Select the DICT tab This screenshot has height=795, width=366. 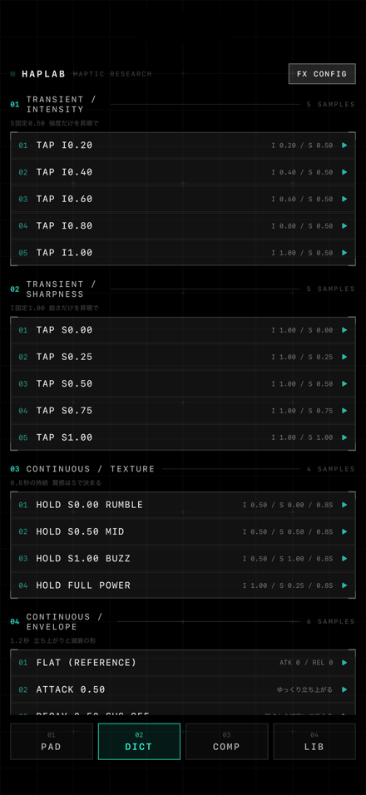(139, 741)
